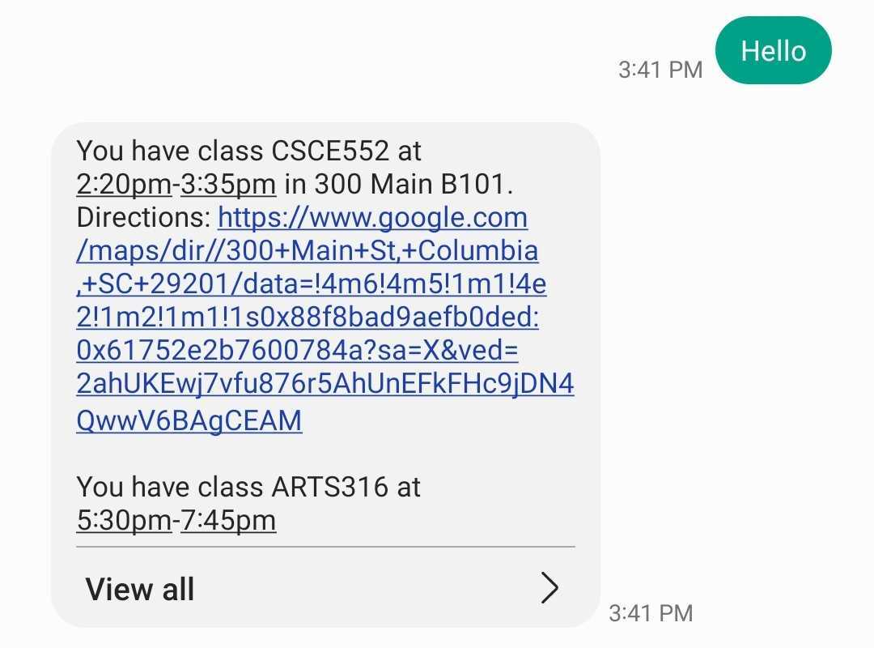Click link line ending in 0x88f8bad9aefb0ded:
Image resolution: width=874 pixels, height=648 pixels.
(308, 317)
